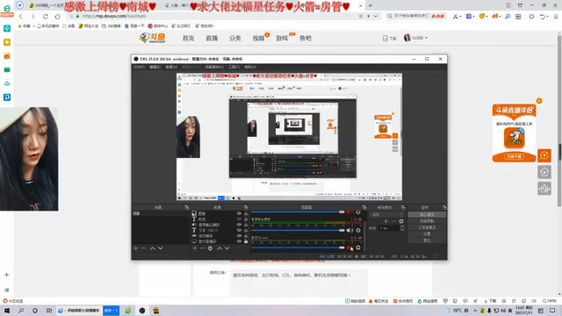Click the 下载 link on Douyu header
Screen dimensions: 562x316
tap(390, 39)
